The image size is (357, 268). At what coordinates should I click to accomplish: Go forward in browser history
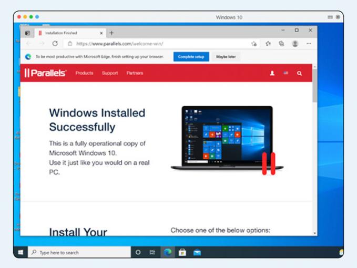42,44
